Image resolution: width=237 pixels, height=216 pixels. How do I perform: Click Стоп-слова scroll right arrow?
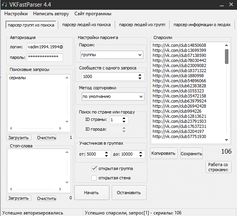[60, 189]
